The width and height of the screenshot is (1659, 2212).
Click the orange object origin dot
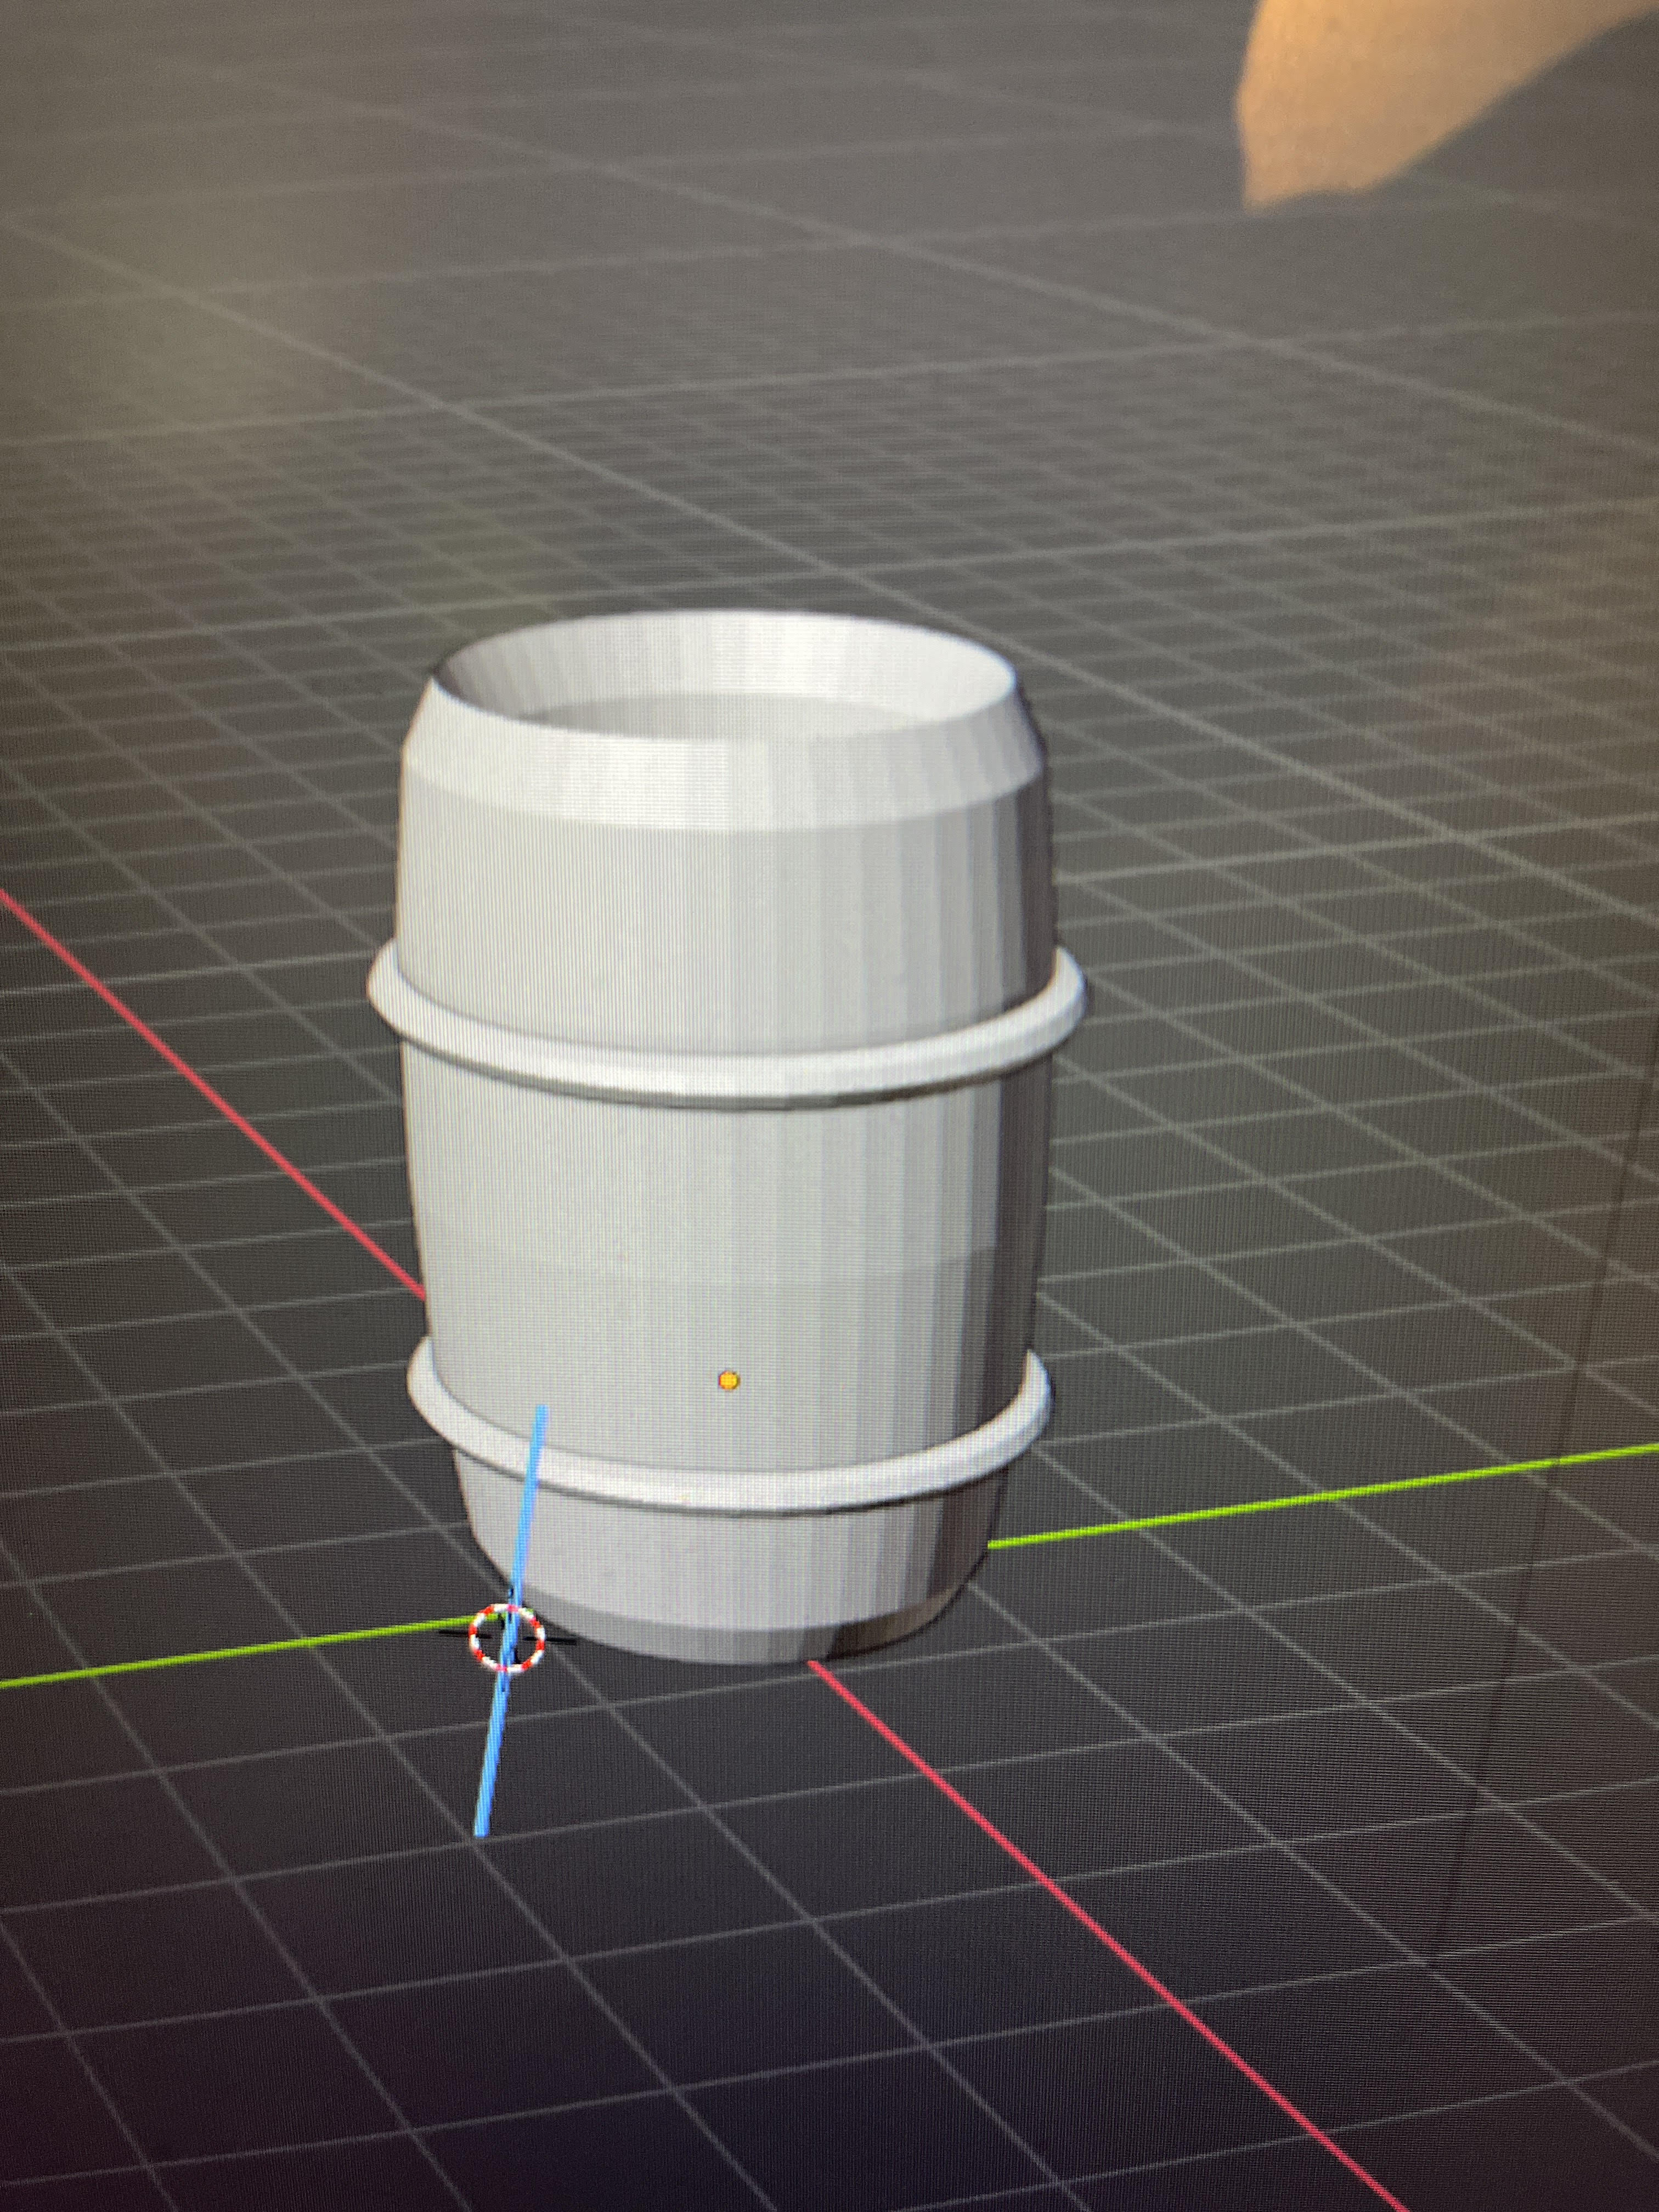tap(729, 1380)
